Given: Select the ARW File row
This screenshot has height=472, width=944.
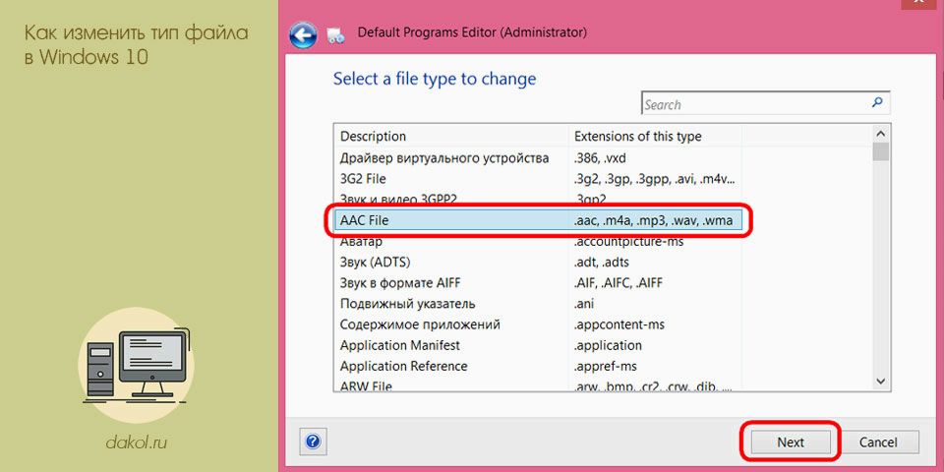Looking at the screenshot, I should (x=538, y=385).
